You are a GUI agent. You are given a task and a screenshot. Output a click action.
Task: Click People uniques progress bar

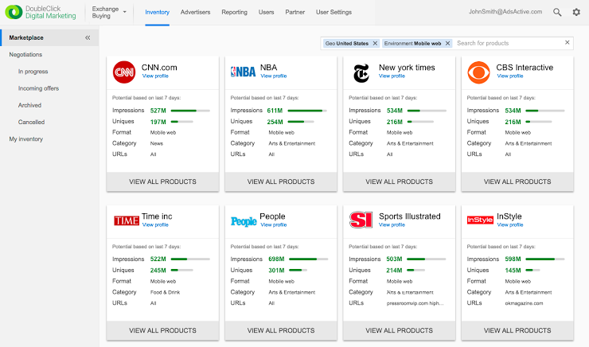[298, 270]
